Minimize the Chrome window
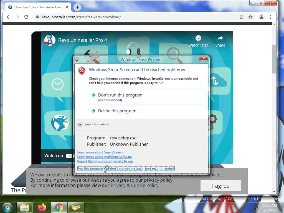 253,3
